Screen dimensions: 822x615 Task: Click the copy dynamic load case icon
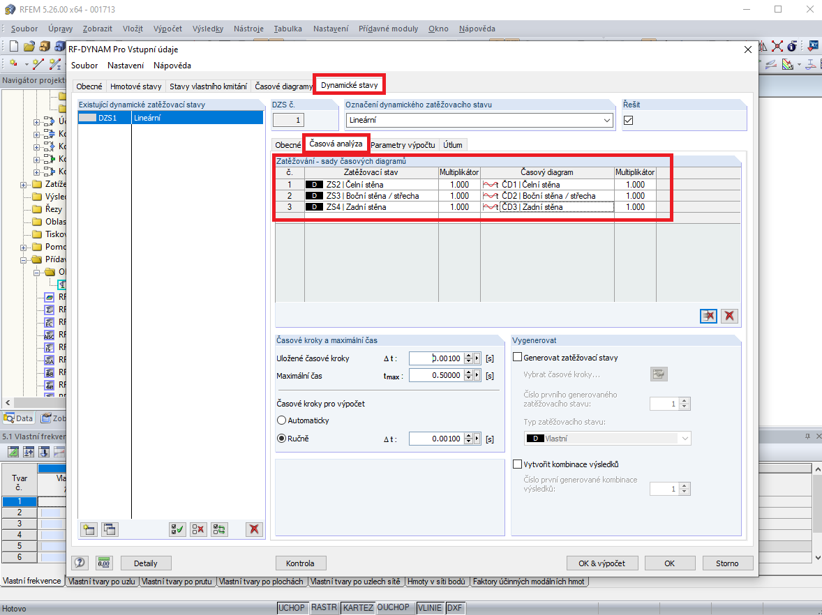click(110, 529)
